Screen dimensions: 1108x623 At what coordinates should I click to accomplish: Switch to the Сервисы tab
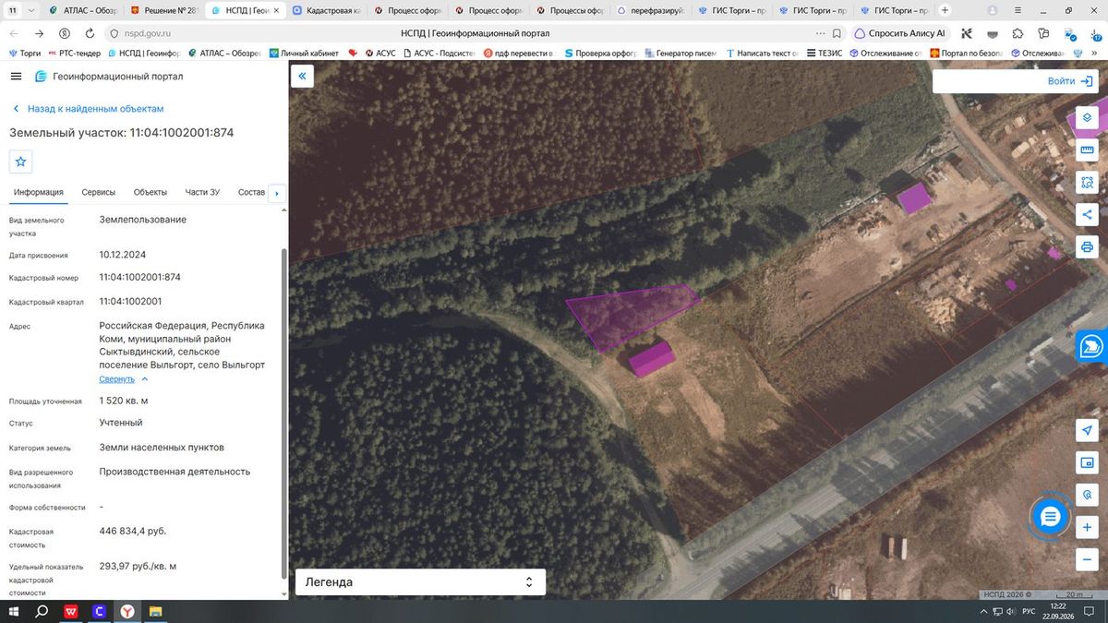click(99, 192)
